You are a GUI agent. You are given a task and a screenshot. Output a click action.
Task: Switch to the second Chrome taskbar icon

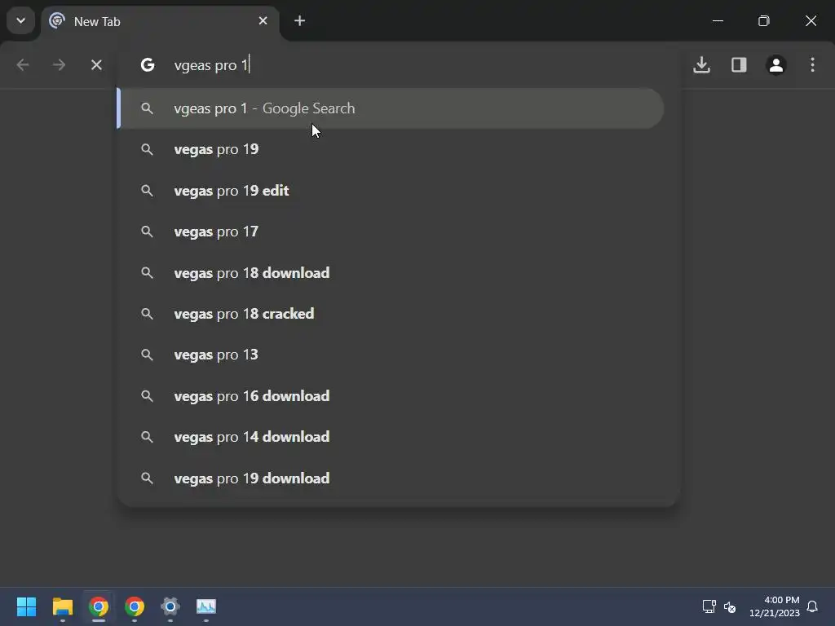coord(135,606)
